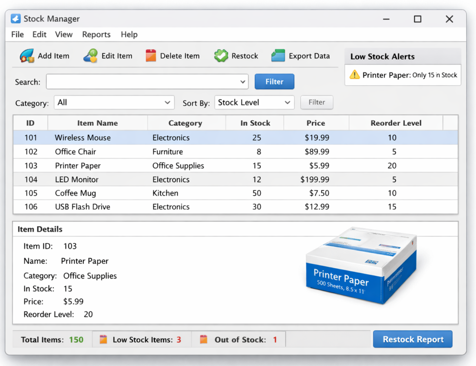Click the yellow warning icon in Low Stock Alerts
476x366 pixels.
[x=355, y=75]
